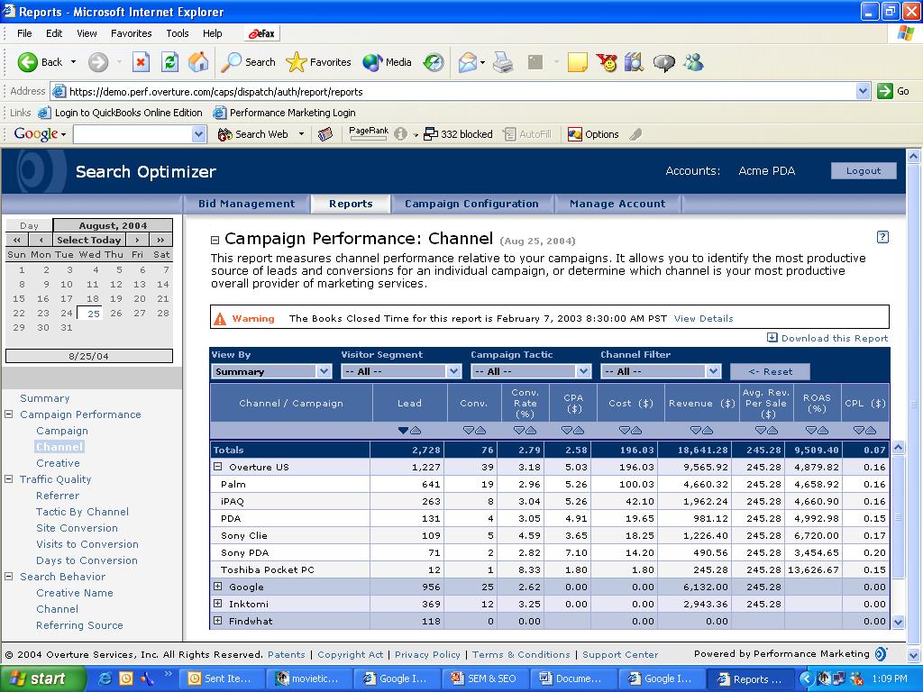Select August 26 in the calendar
Image resolution: width=923 pixels, height=692 pixels.
pyautogui.click(x=116, y=313)
